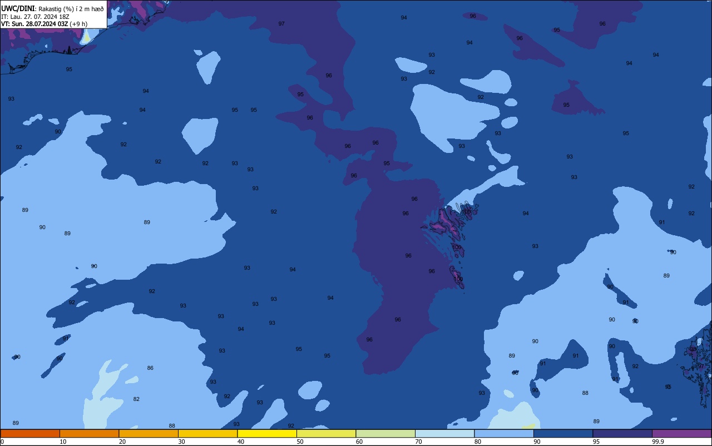This screenshot has height=446, width=712.
Task: Click the medium blue 90–95 legend swatch
Action: coord(563,433)
